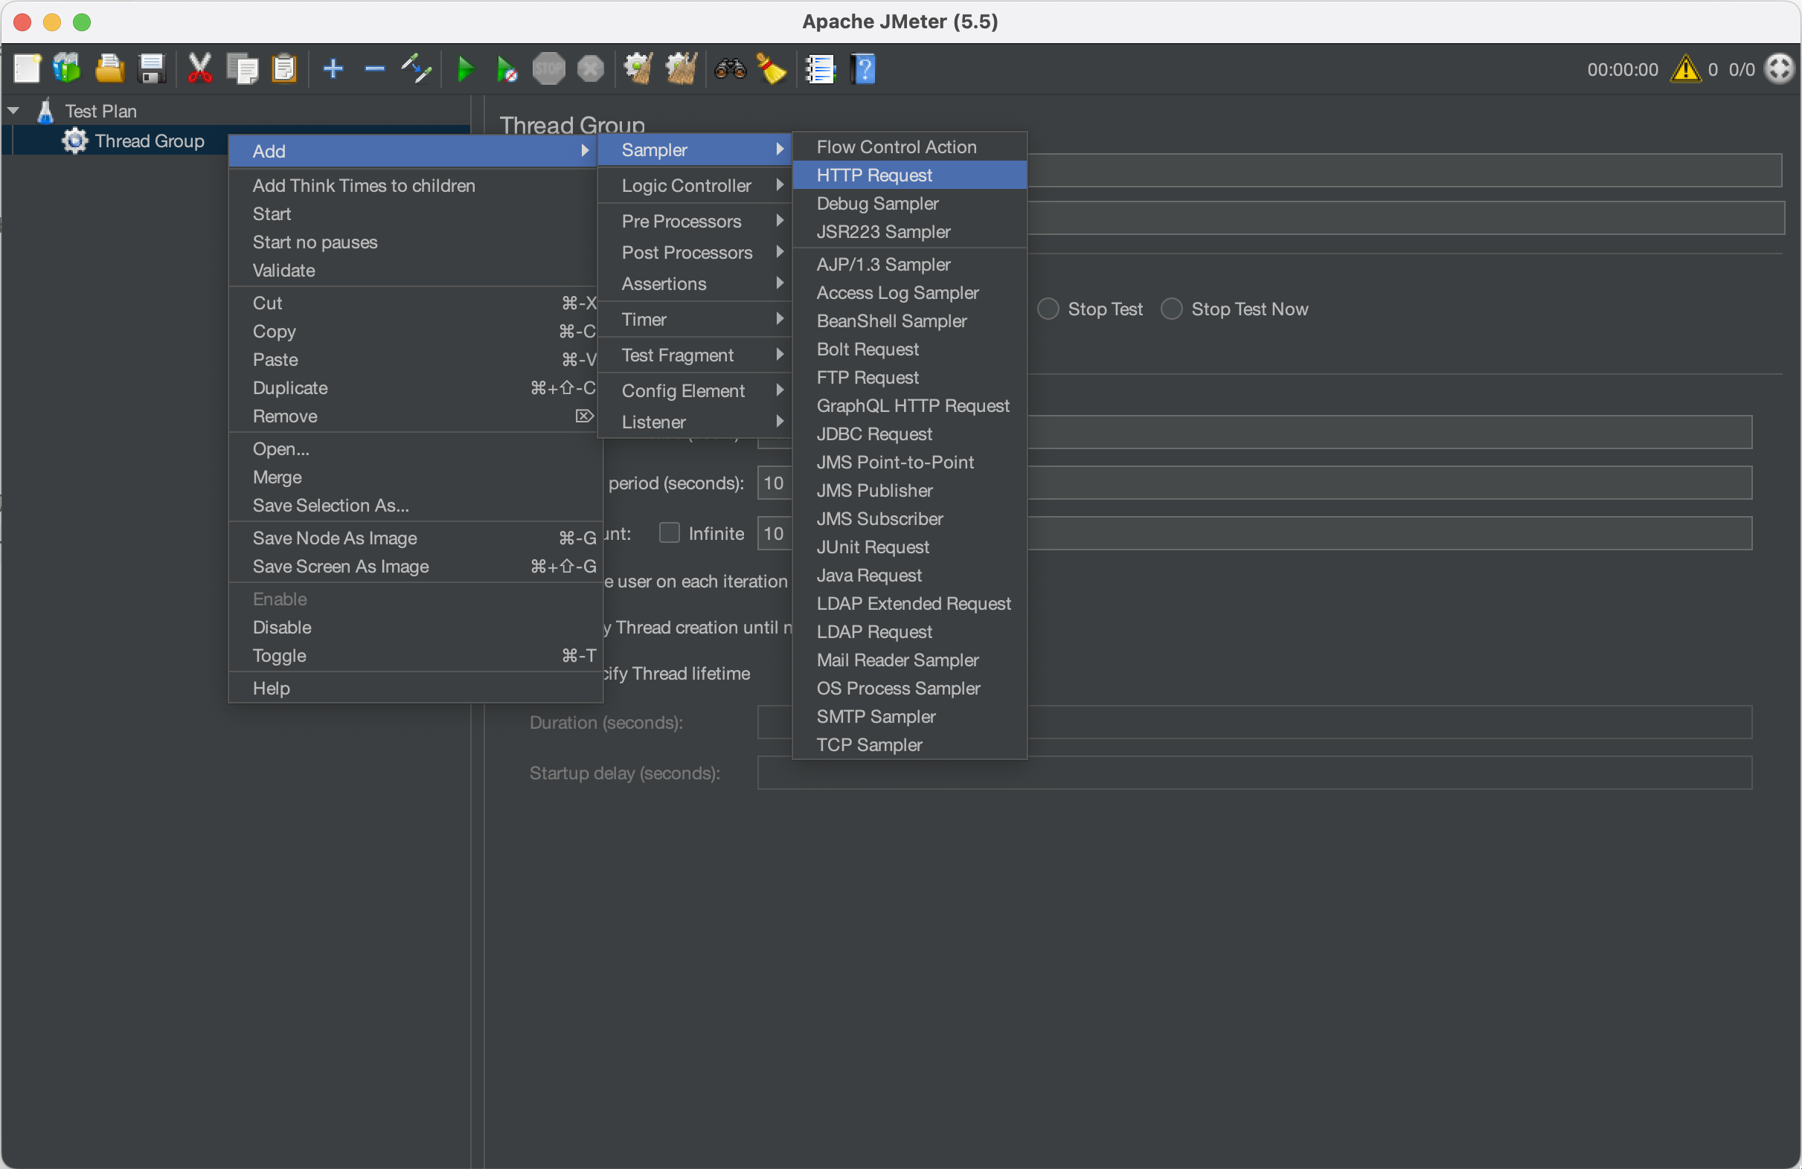This screenshot has width=1802, height=1169.
Task: Choose HTTP Request from Sampler menu
Action: coord(909,175)
